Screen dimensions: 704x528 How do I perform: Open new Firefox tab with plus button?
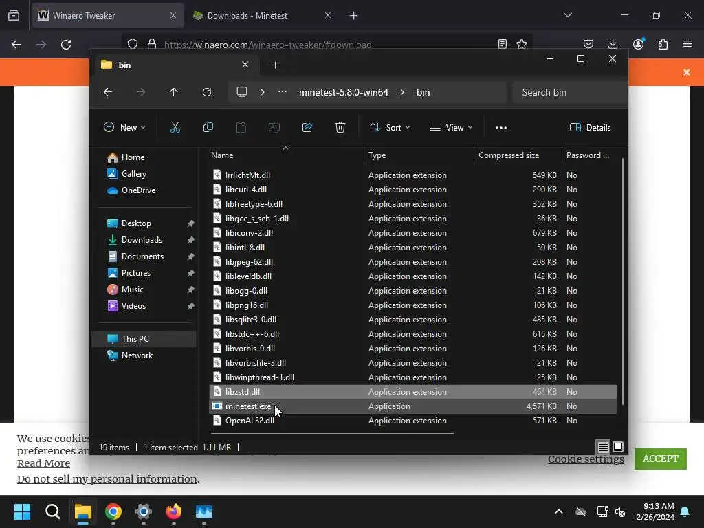tap(354, 16)
